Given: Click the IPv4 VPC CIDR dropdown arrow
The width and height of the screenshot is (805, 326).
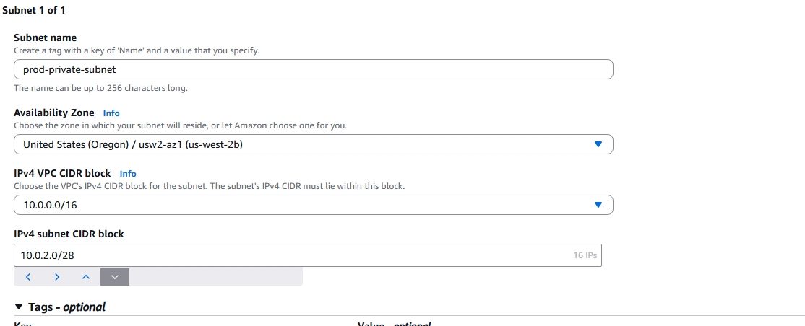Looking at the screenshot, I should 598,205.
